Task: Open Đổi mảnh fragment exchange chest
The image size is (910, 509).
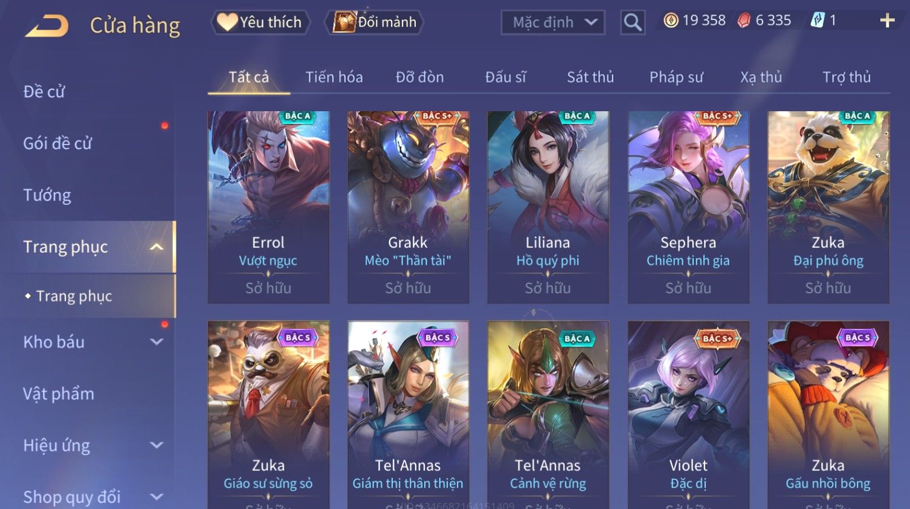Action: click(x=375, y=22)
